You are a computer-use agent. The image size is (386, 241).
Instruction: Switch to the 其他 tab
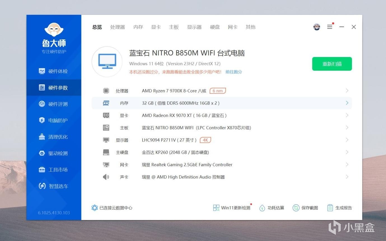tap(251, 27)
